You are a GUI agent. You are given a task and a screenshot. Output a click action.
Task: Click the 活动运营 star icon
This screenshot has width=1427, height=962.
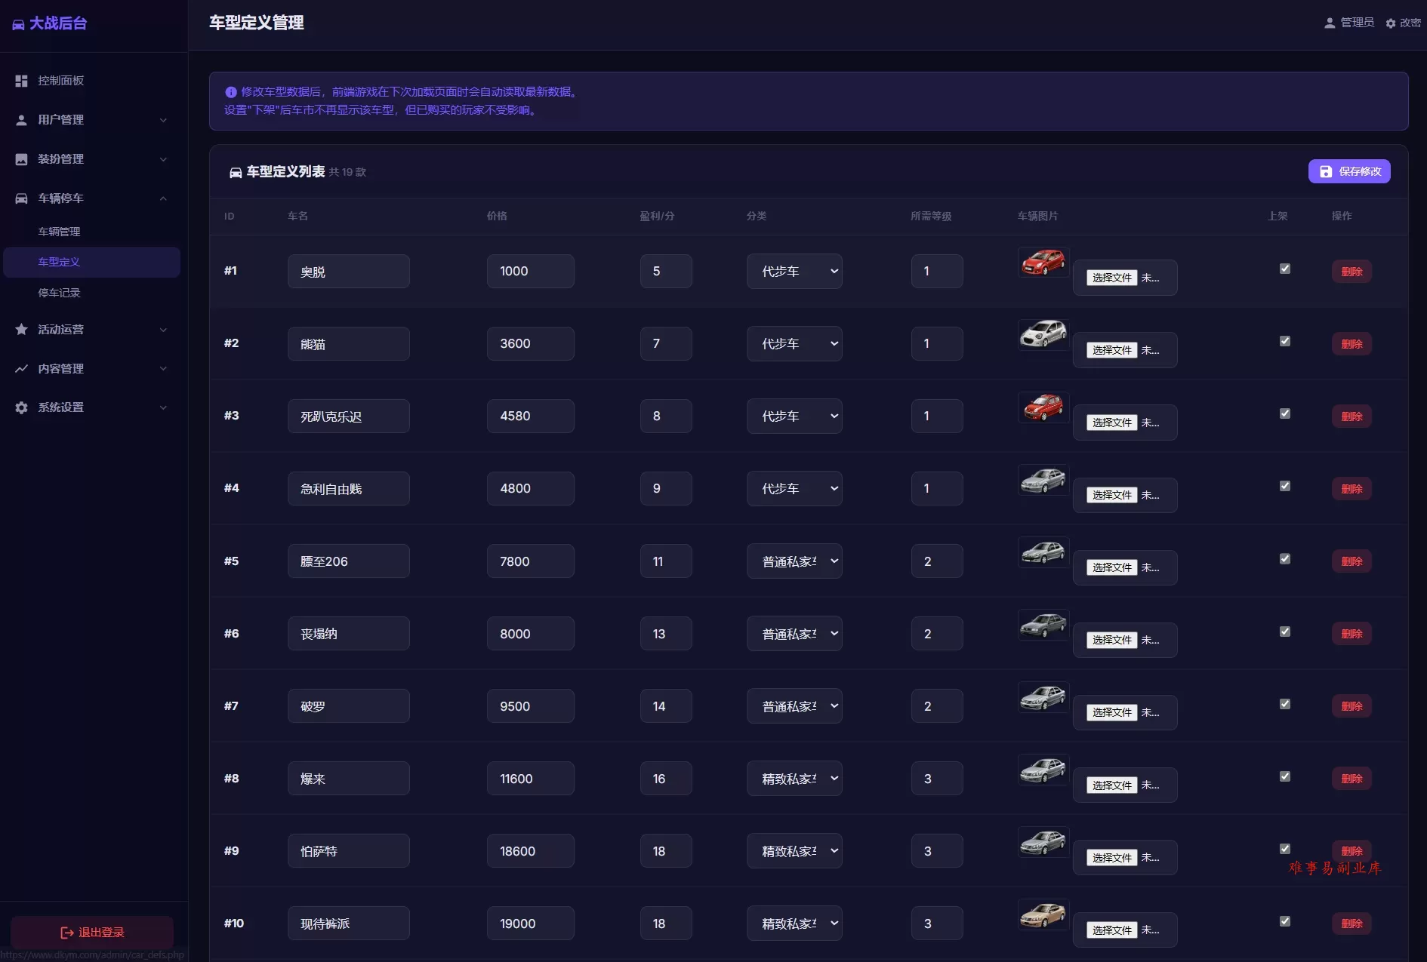coord(21,330)
